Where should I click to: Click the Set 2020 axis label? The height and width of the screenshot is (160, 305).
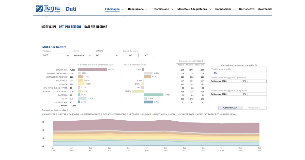147,149
